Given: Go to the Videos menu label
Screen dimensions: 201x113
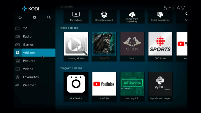Looking at the screenshot, I should coord(28,69).
